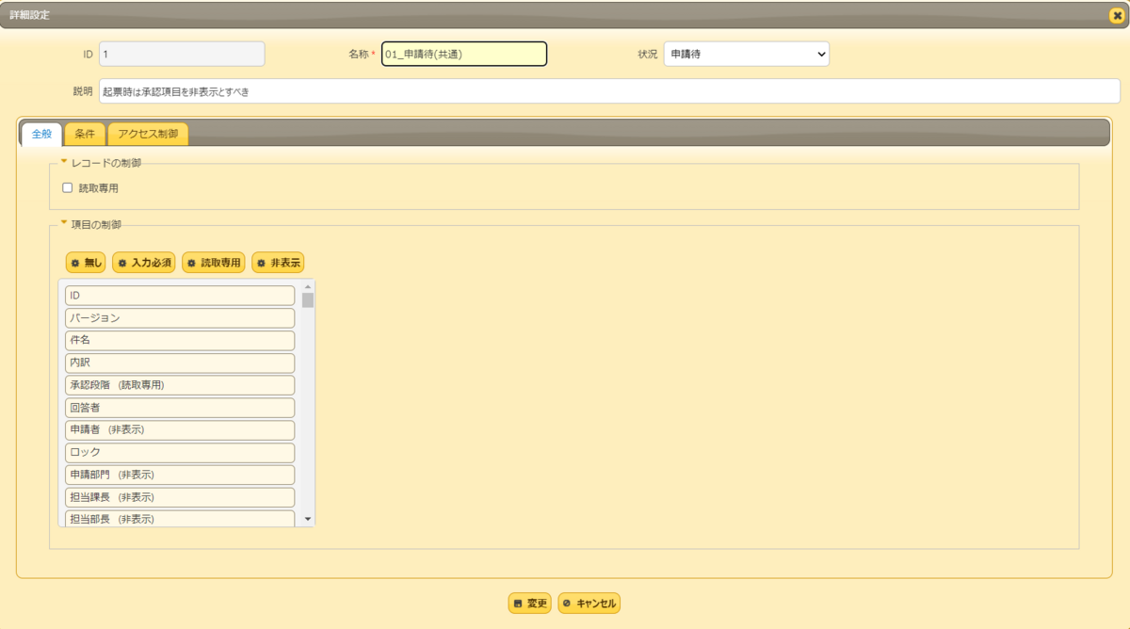Image resolution: width=1130 pixels, height=629 pixels.
Task: Select the バージョン list item
Action: tap(180, 318)
